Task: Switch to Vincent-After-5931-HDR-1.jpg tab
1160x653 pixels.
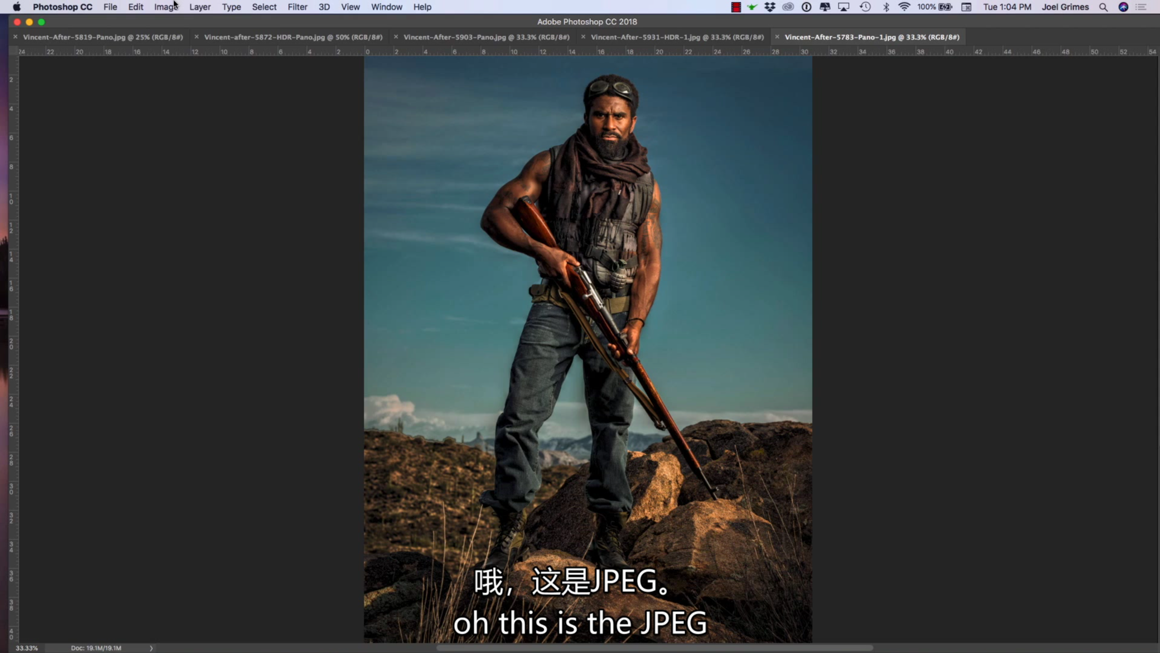Action: coord(677,37)
